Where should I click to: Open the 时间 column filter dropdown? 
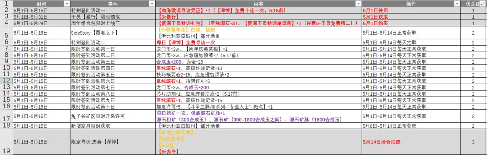(67, 3)
